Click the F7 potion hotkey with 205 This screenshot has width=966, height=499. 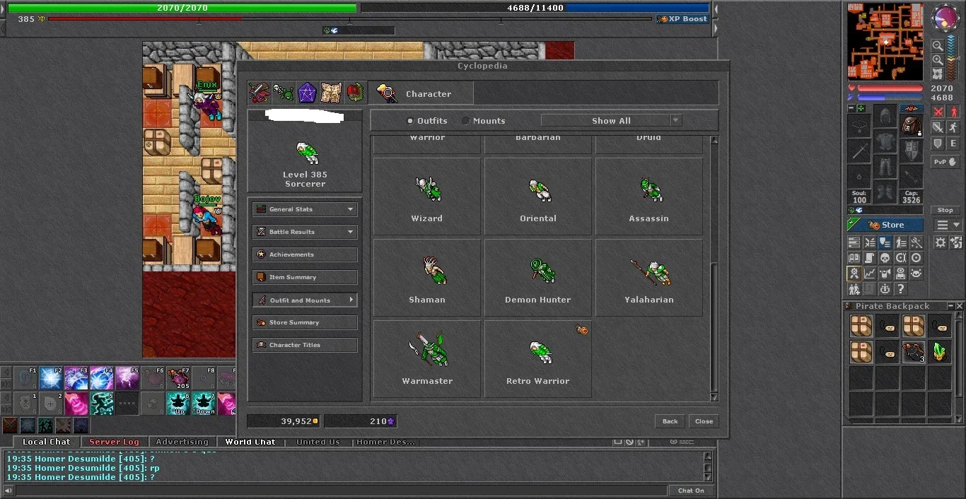pyautogui.click(x=179, y=380)
